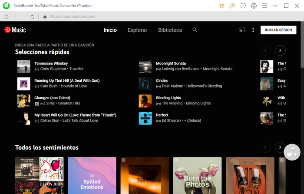
Task: Show next Todos los sentimientos items
Action: pyautogui.click(x=280, y=147)
